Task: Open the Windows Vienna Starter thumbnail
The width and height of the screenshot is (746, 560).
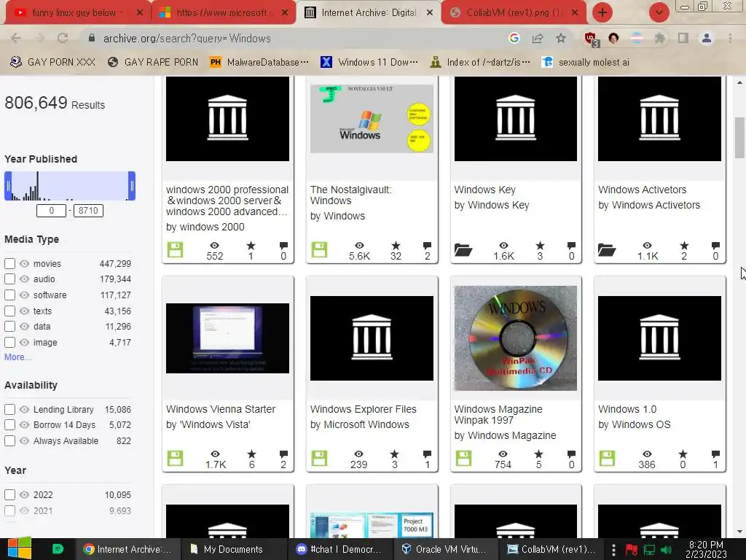Action: 227,338
